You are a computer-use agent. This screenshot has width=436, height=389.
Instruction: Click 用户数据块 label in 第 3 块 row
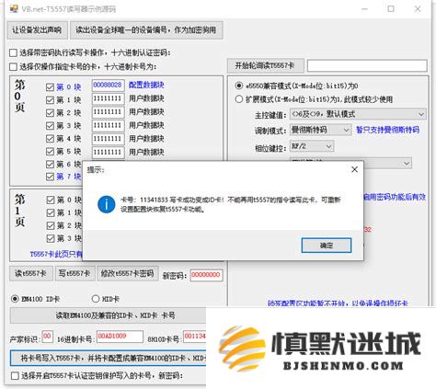[146, 125]
